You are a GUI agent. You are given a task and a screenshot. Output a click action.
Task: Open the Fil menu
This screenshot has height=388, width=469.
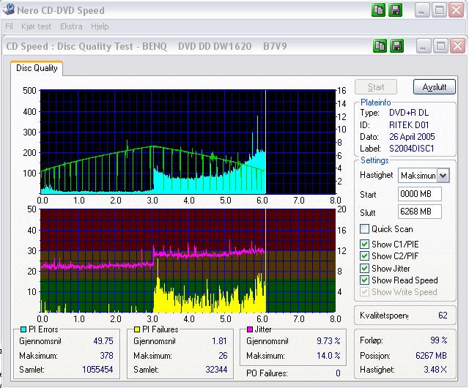pos(9,26)
